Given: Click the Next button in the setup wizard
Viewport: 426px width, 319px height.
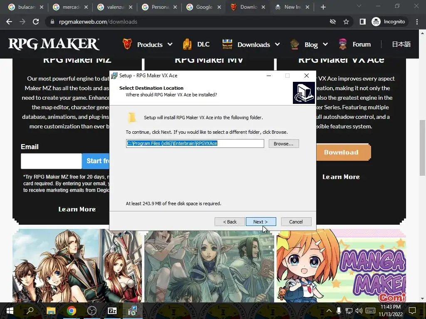Looking at the screenshot, I should (x=261, y=222).
